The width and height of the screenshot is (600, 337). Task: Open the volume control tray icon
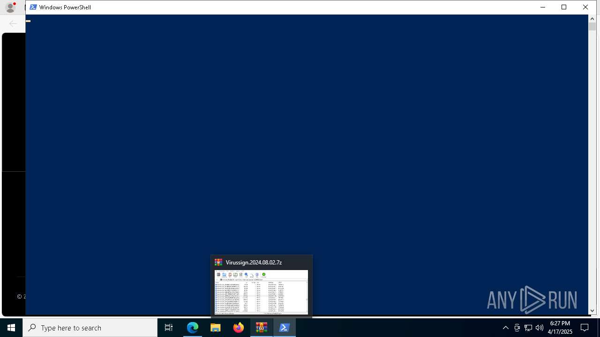click(540, 328)
